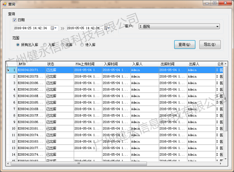Click the row selector arrow for row 1
Screen dimensions: 234x172
pyautogui.click(x=8, y=70)
